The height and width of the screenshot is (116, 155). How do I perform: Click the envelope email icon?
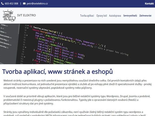pos(24,4)
